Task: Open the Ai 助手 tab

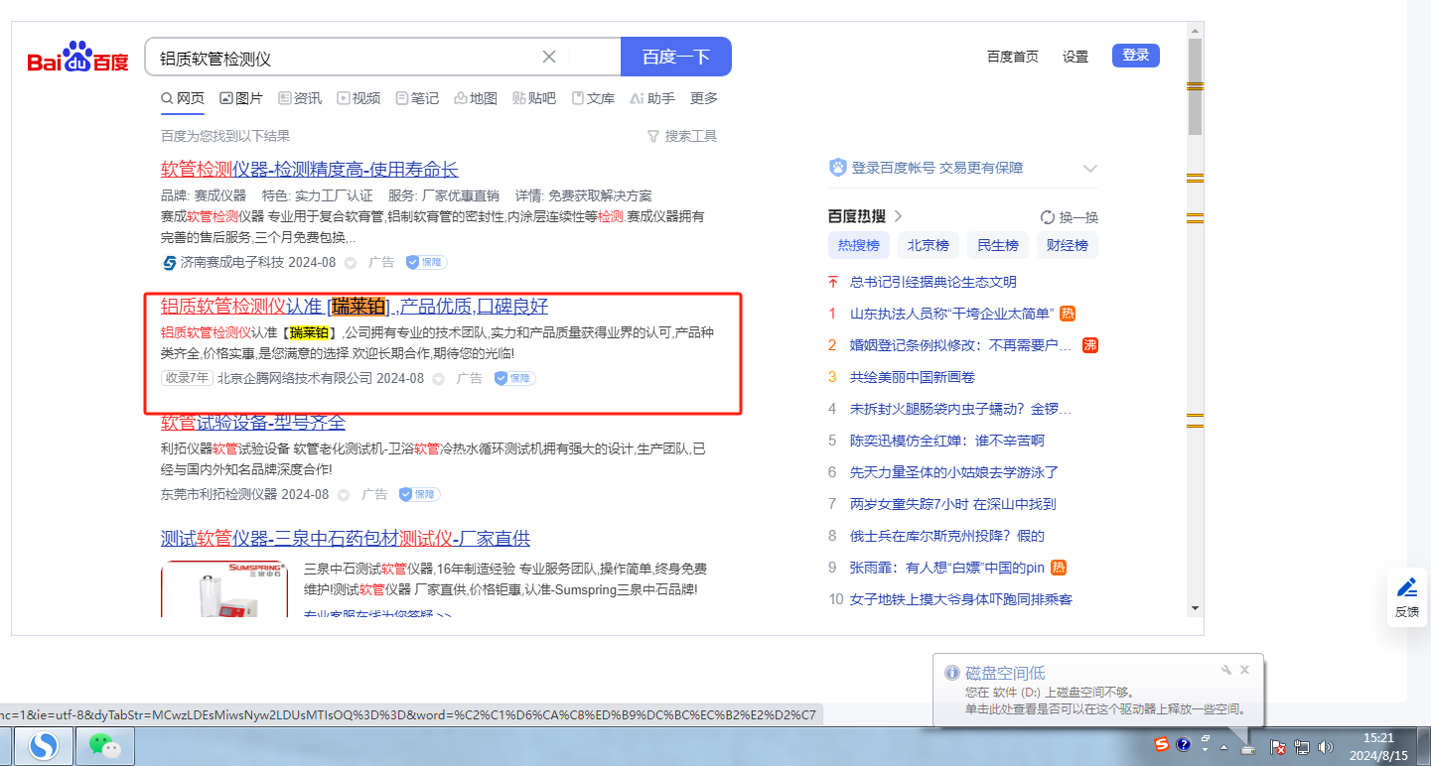Action: [651, 98]
